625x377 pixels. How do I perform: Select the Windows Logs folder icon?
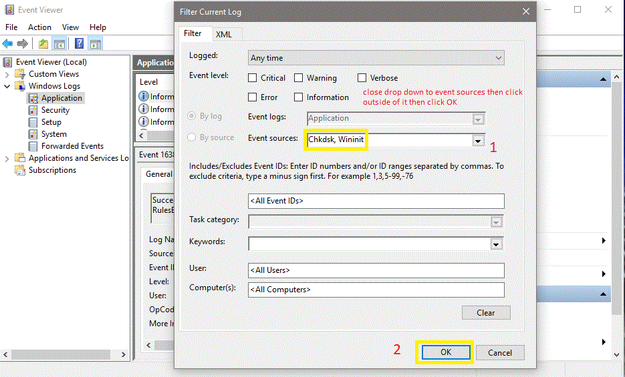[x=20, y=86]
